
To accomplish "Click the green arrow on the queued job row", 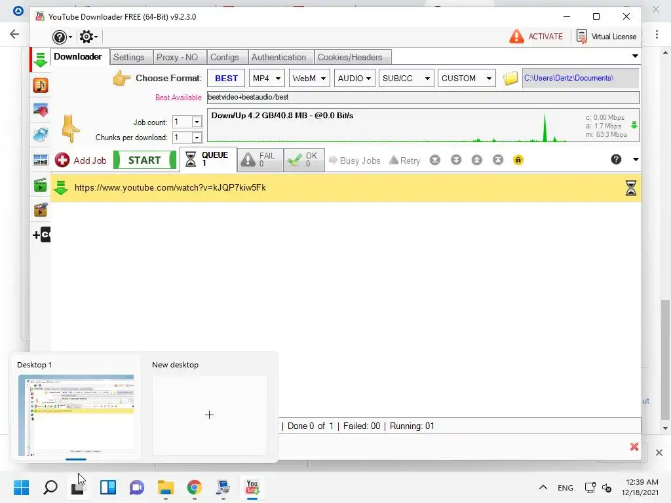I will tap(61, 188).
